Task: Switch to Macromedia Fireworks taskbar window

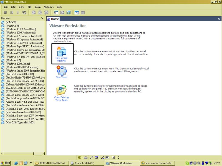Action: [157, 163]
